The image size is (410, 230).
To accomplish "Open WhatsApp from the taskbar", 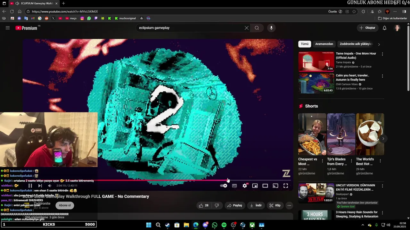I will [x=215, y=225].
